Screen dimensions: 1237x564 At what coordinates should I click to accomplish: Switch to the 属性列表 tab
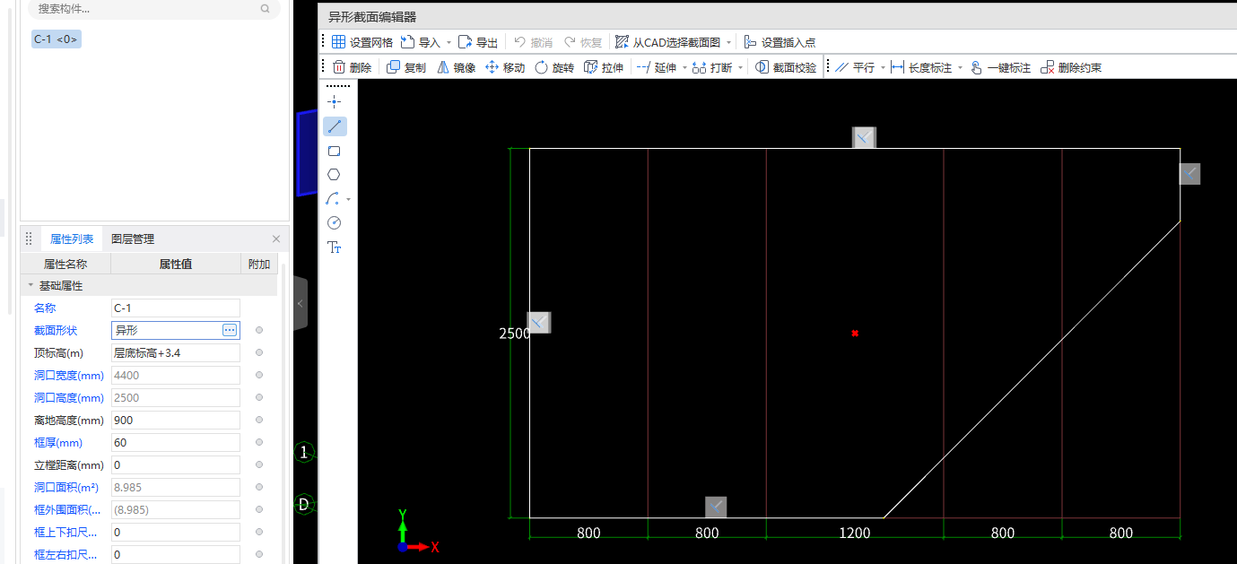coord(72,239)
